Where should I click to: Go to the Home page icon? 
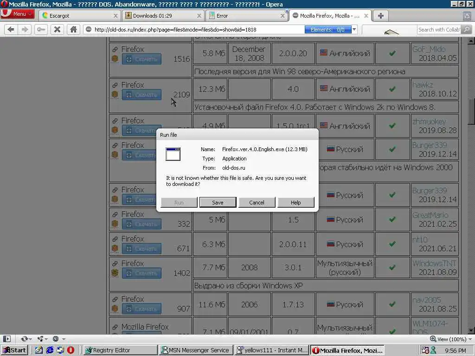point(73,29)
